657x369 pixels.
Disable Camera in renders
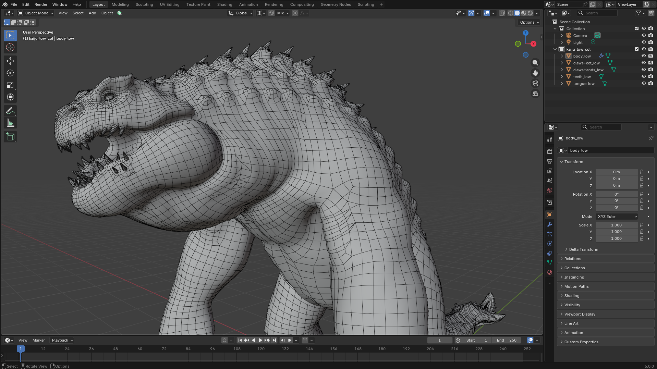[x=651, y=36]
